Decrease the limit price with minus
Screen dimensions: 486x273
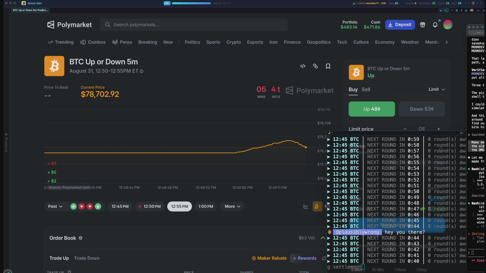tap(405, 129)
